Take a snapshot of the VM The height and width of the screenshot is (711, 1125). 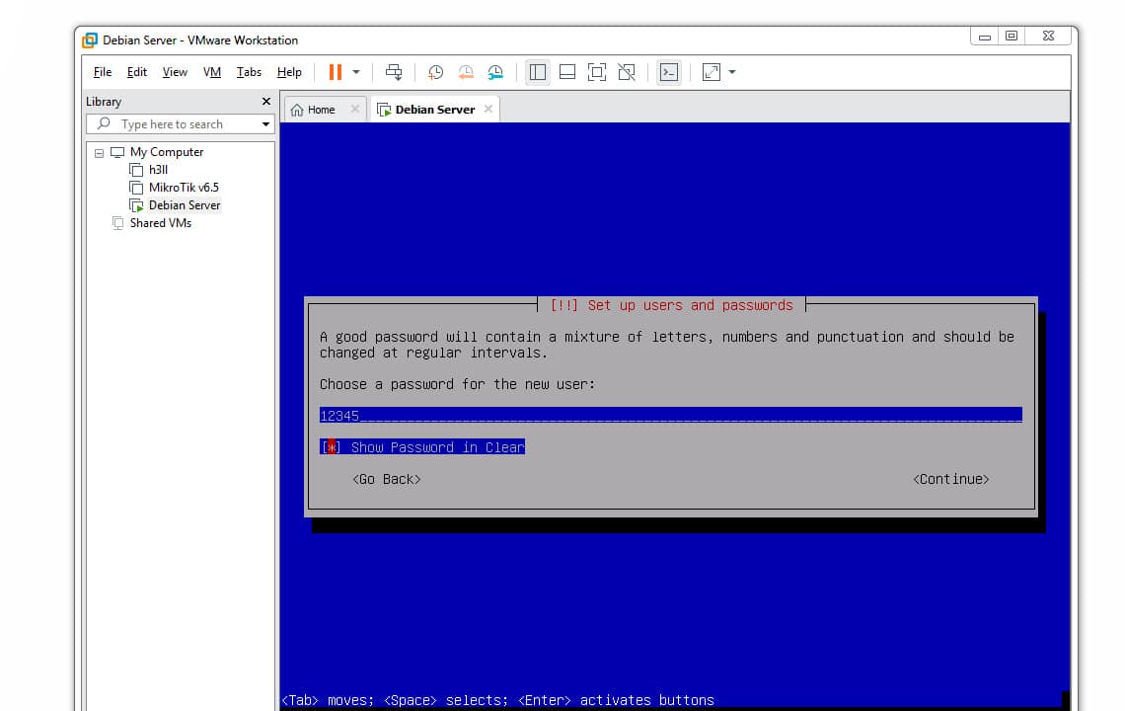(435, 72)
